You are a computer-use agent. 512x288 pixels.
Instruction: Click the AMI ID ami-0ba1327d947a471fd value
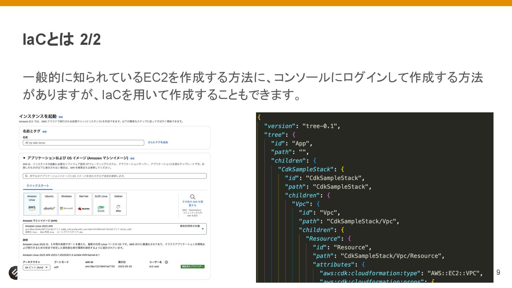pyautogui.click(x=100, y=267)
